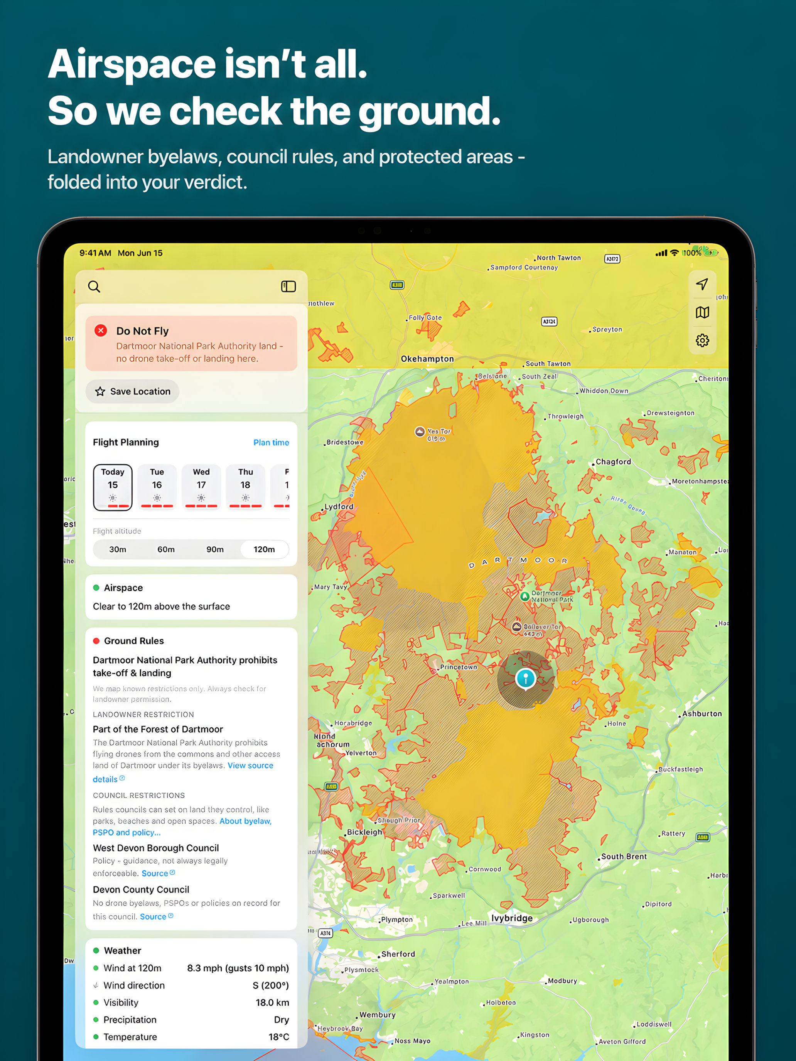Tap Ivybridge label on map
The height and width of the screenshot is (1061, 796).
512,918
